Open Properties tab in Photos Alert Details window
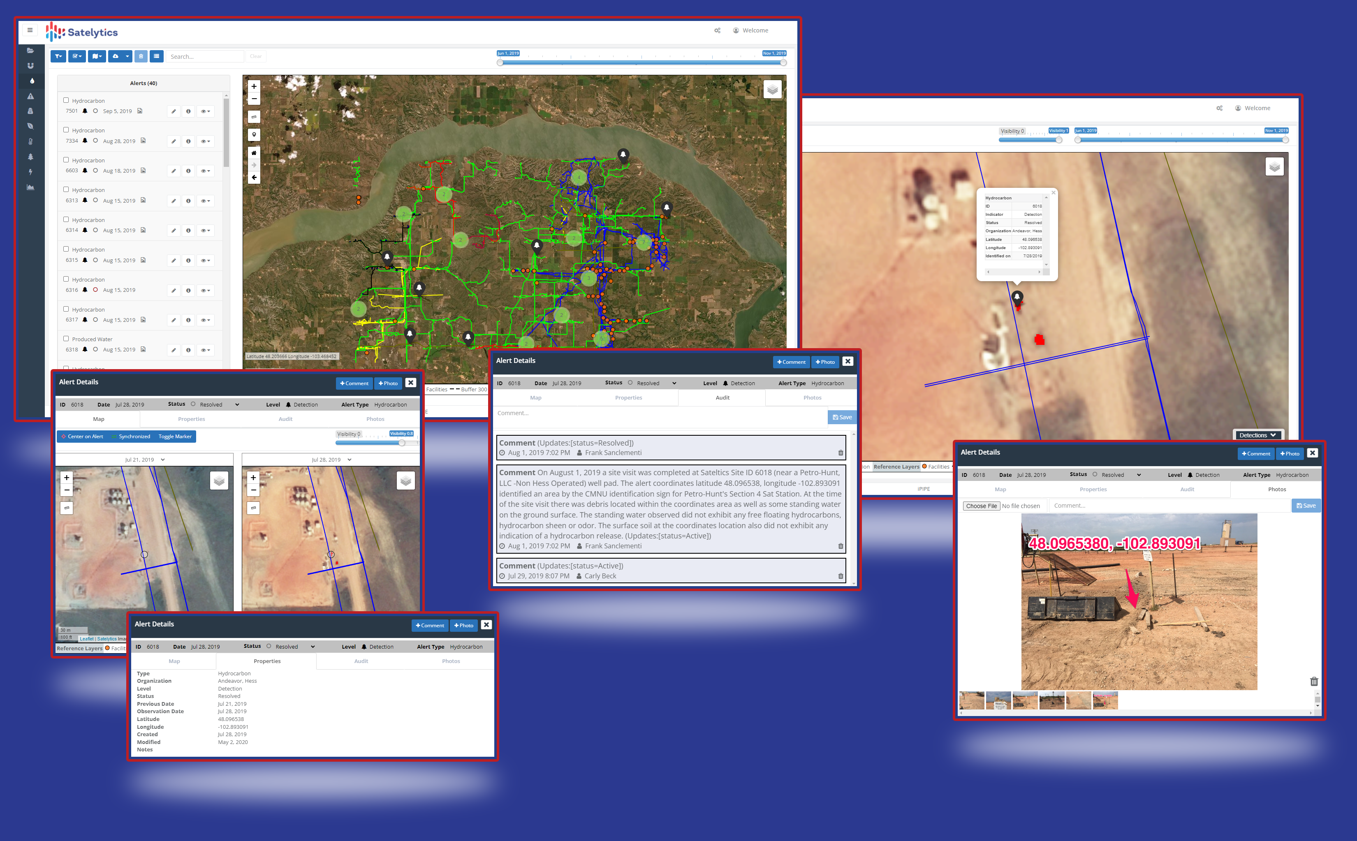The image size is (1357, 841). click(1093, 490)
